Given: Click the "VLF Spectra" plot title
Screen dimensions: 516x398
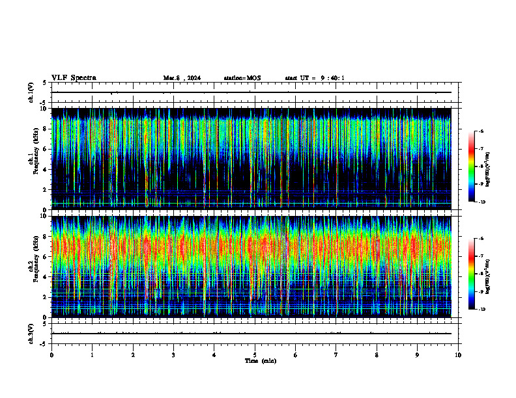Looking at the screenshot, I should [x=74, y=78].
